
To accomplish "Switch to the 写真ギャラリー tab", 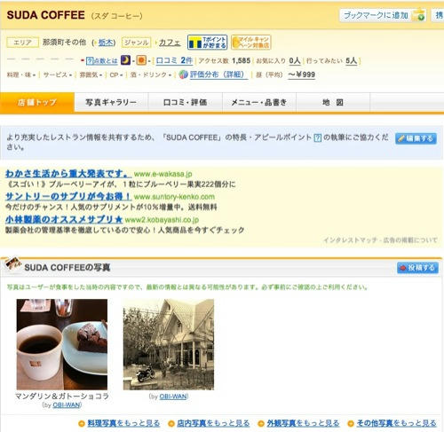I will 111,103.
